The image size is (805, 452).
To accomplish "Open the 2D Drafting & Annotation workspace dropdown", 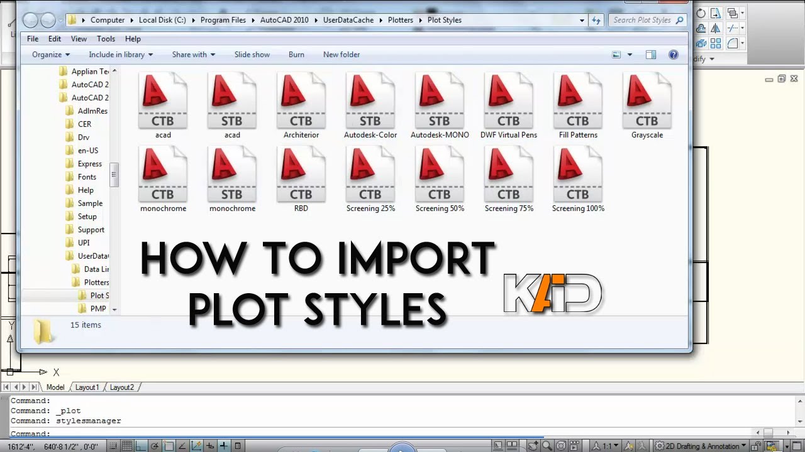I will [700, 446].
